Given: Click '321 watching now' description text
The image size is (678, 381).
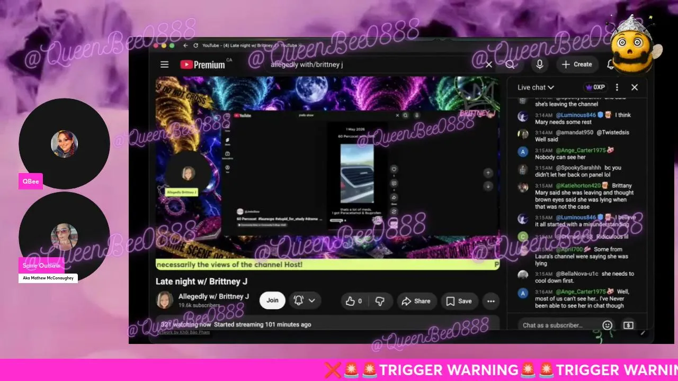Looking at the screenshot, I should coord(186,324).
